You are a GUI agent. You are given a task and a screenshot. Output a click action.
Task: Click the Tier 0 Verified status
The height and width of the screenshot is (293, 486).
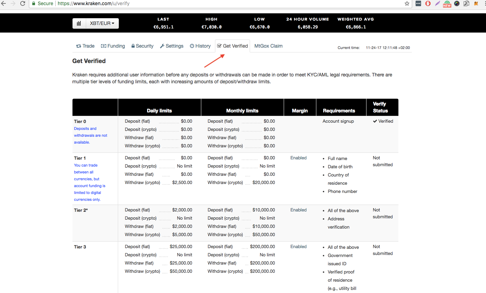[x=383, y=121]
